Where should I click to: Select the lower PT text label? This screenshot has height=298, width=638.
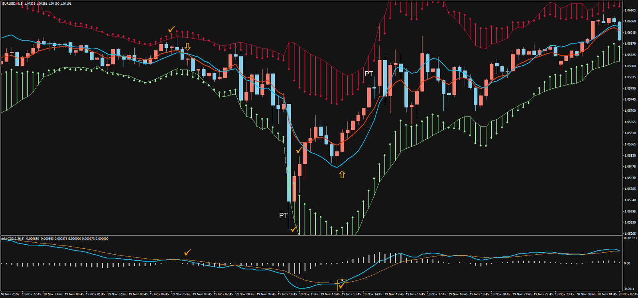click(283, 215)
